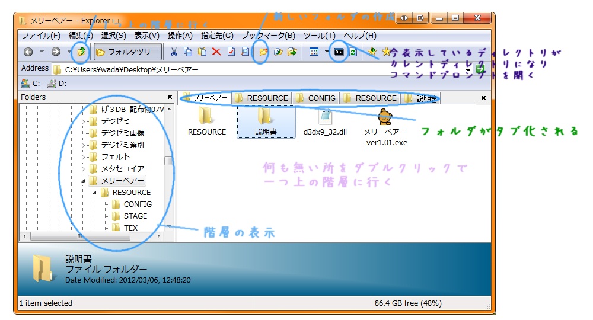This screenshot has width=593, height=320.
Task: Open the 指定先(G) menu
Action: tap(217, 36)
